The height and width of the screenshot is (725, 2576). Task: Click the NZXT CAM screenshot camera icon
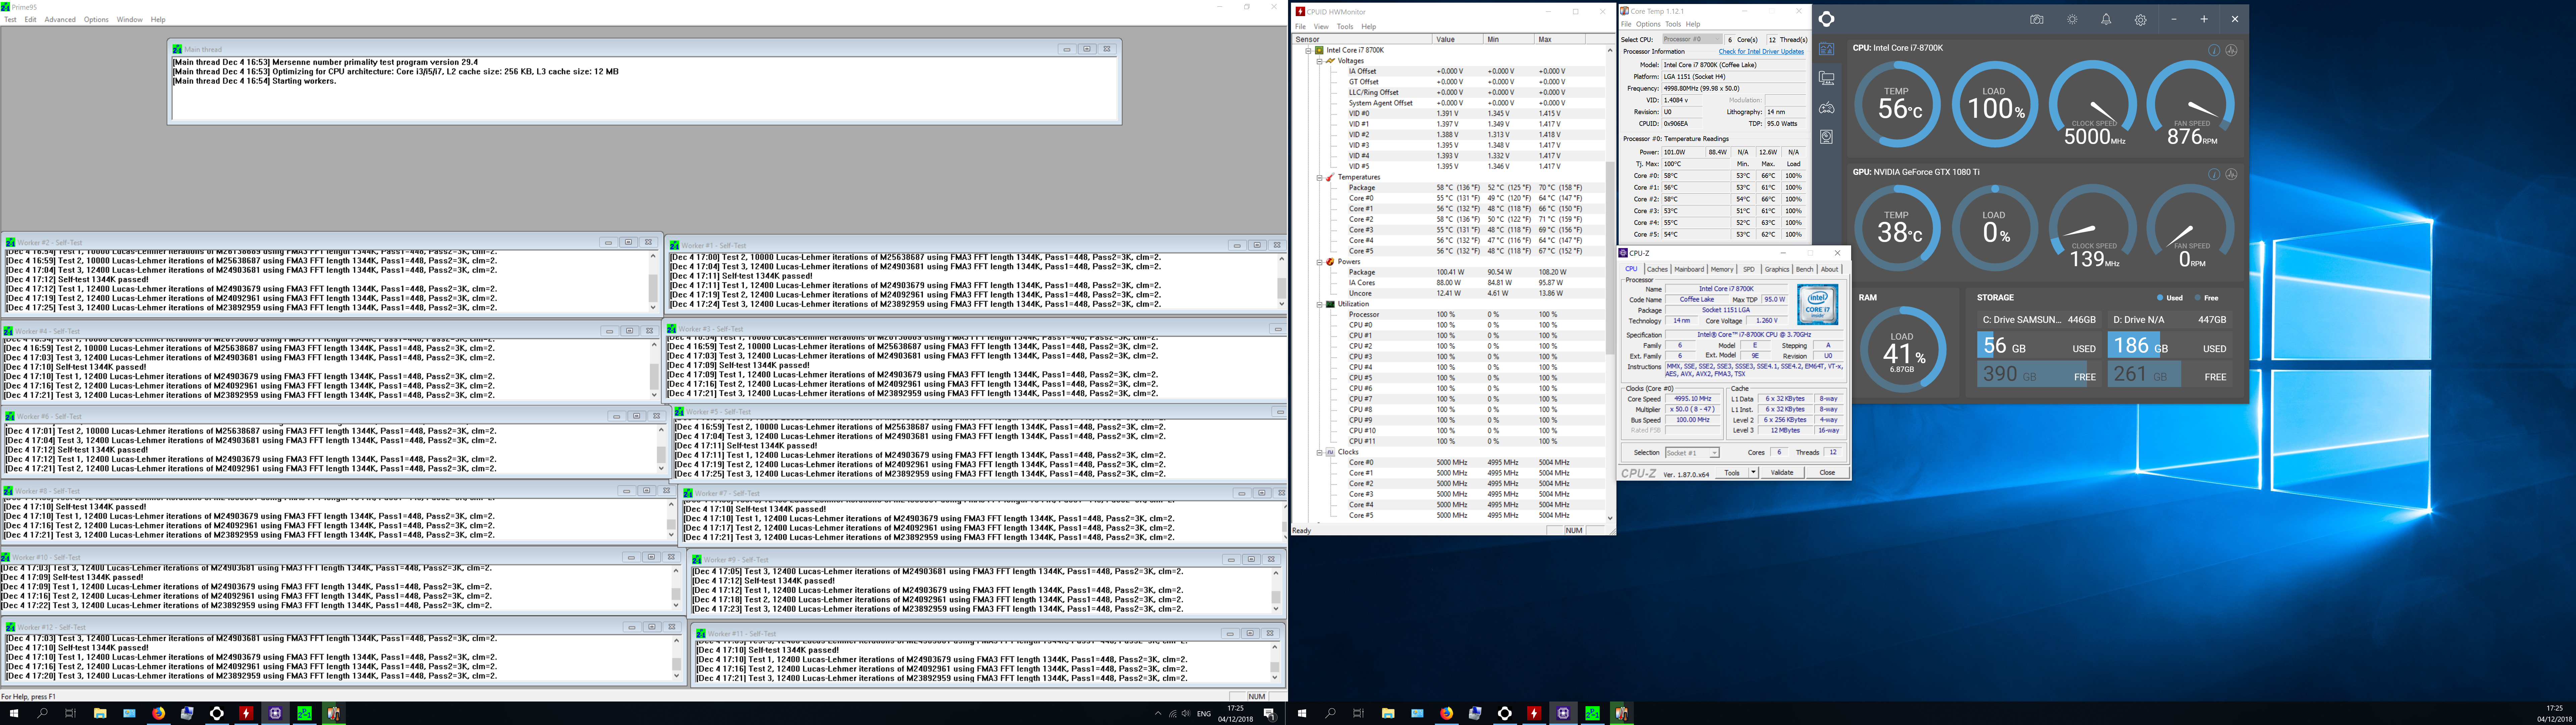(x=2037, y=19)
